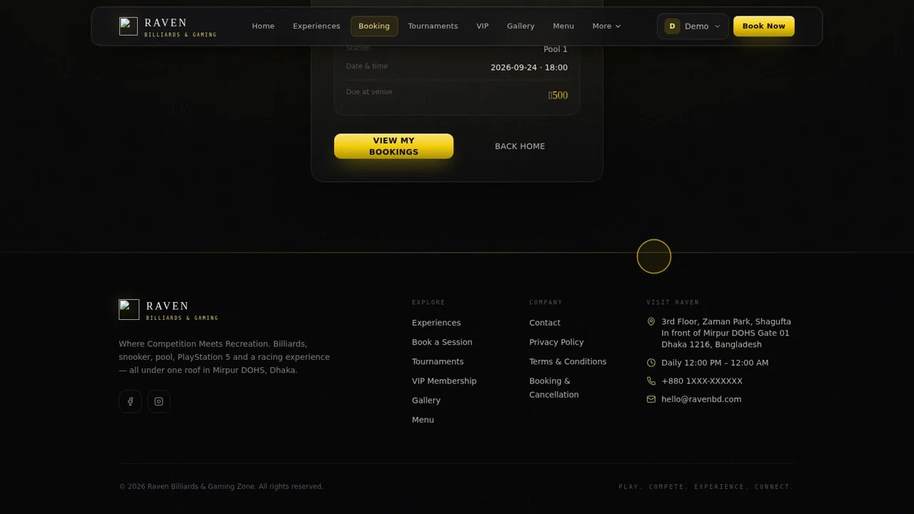Screen dimensions: 914x514
Task: Click the Daily 12:00 PM – 12:00 AM hours
Action: pos(715,363)
